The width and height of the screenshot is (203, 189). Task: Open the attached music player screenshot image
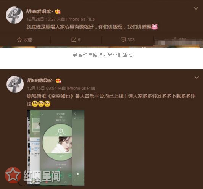pos(56,147)
